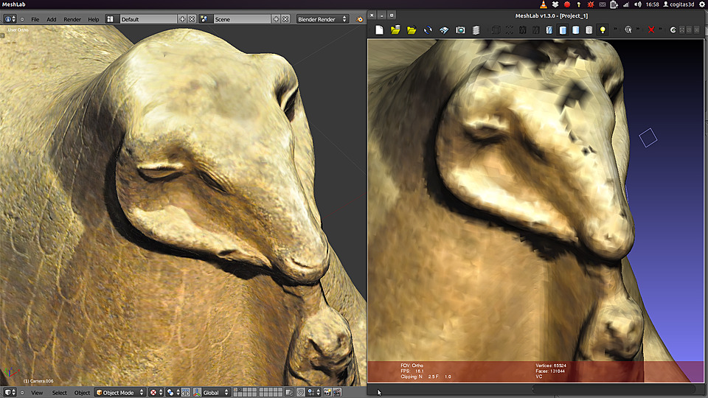
Task: Open the volume speaker indicator
Action: (637, 4)
